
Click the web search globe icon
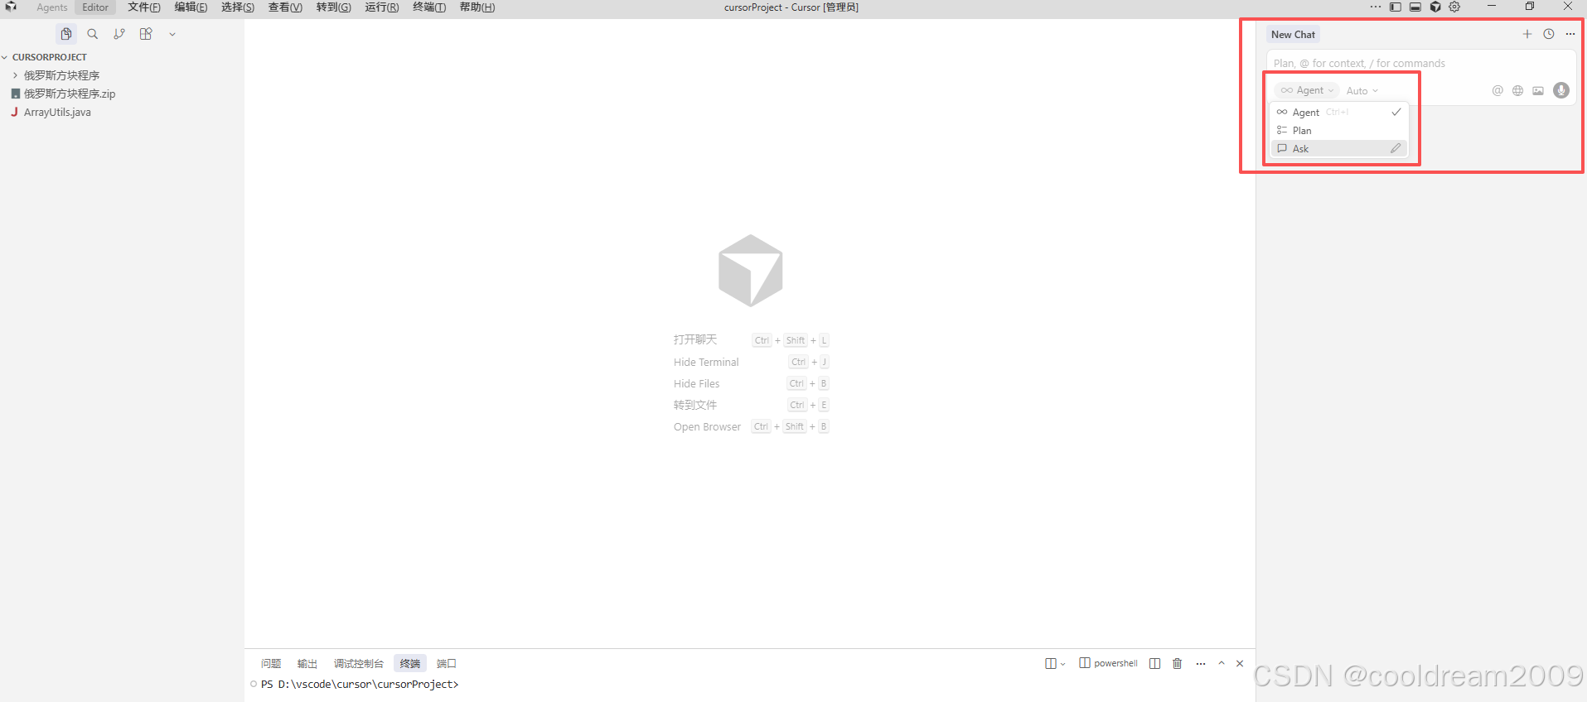[x=1517, y=90]
